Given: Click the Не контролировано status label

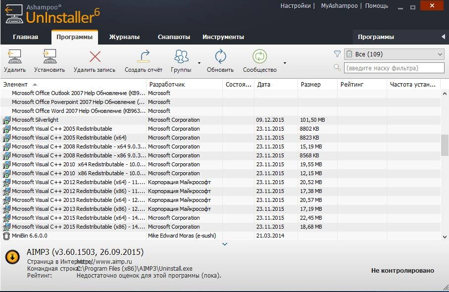Looking at the screenshot, I should 402,271.
